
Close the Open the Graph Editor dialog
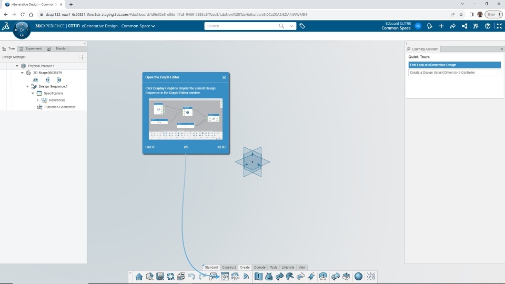(x=224, y=78)
